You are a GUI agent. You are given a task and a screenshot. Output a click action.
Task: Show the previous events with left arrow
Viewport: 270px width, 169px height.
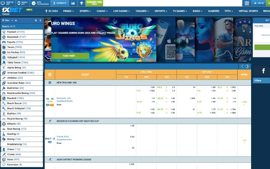tap(242, 66)
